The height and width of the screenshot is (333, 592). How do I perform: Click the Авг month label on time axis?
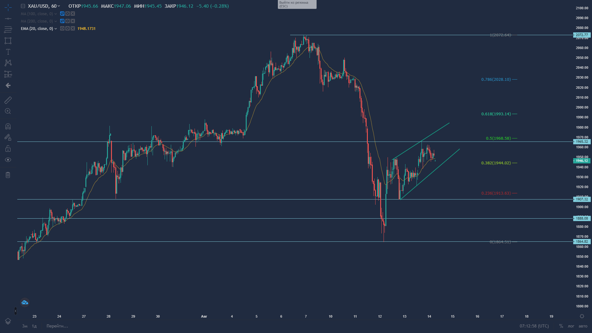204,316
